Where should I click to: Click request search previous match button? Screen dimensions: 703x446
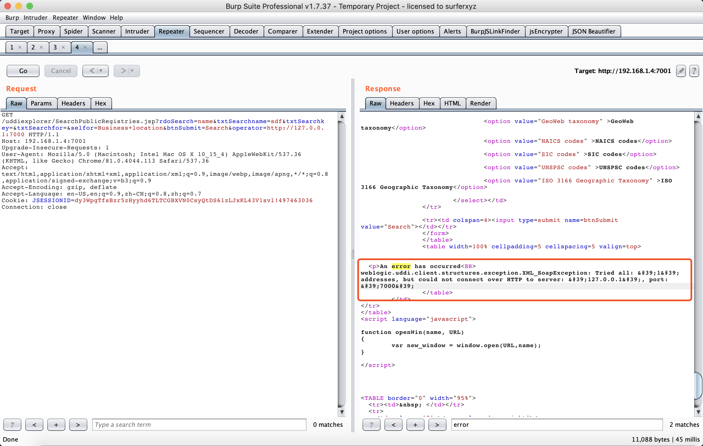coord(34,425)
